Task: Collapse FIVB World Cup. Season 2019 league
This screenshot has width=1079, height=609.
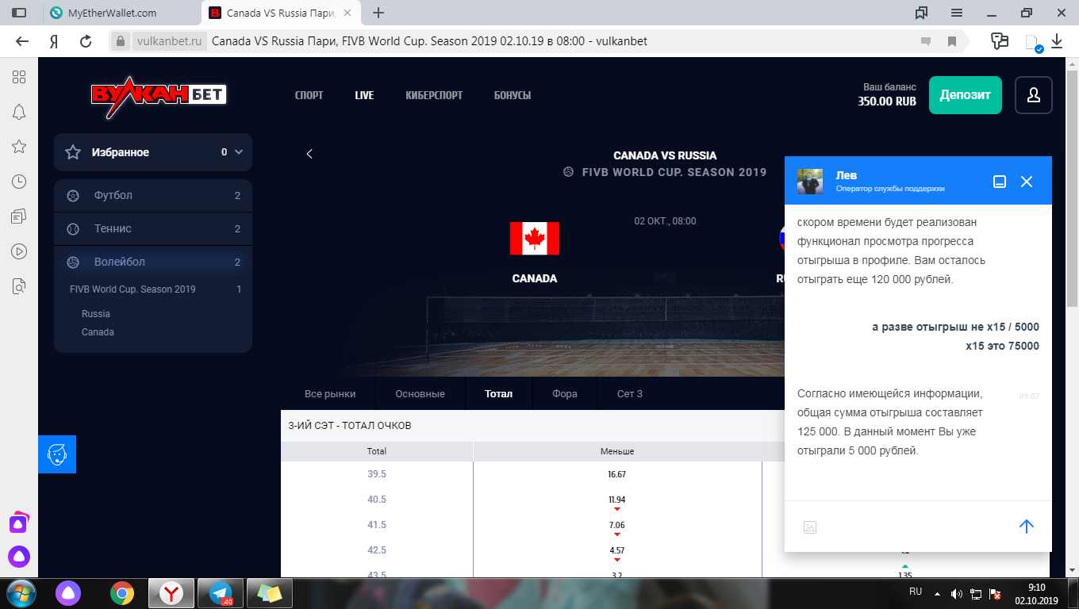Action: click(153, 289)
